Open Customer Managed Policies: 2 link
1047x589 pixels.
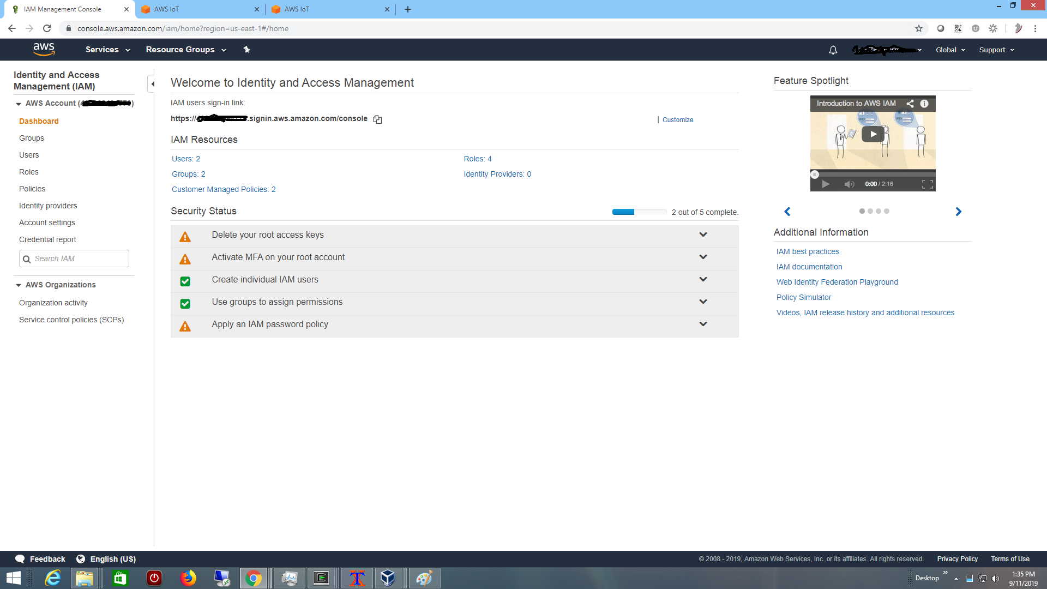(224, 189)
